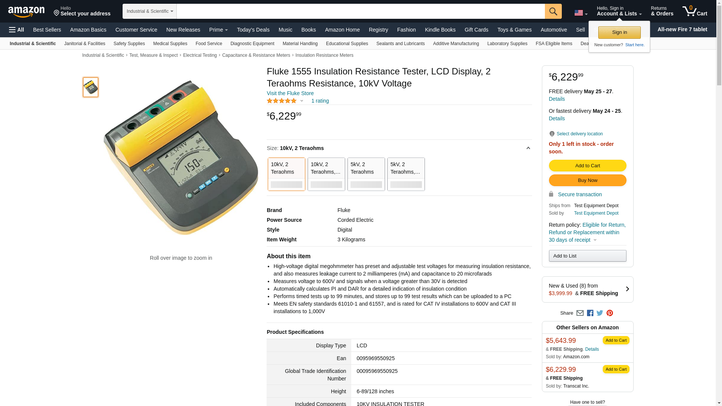
Task: Choose the last 5kV size variant
Action: [x=406, y=174]
